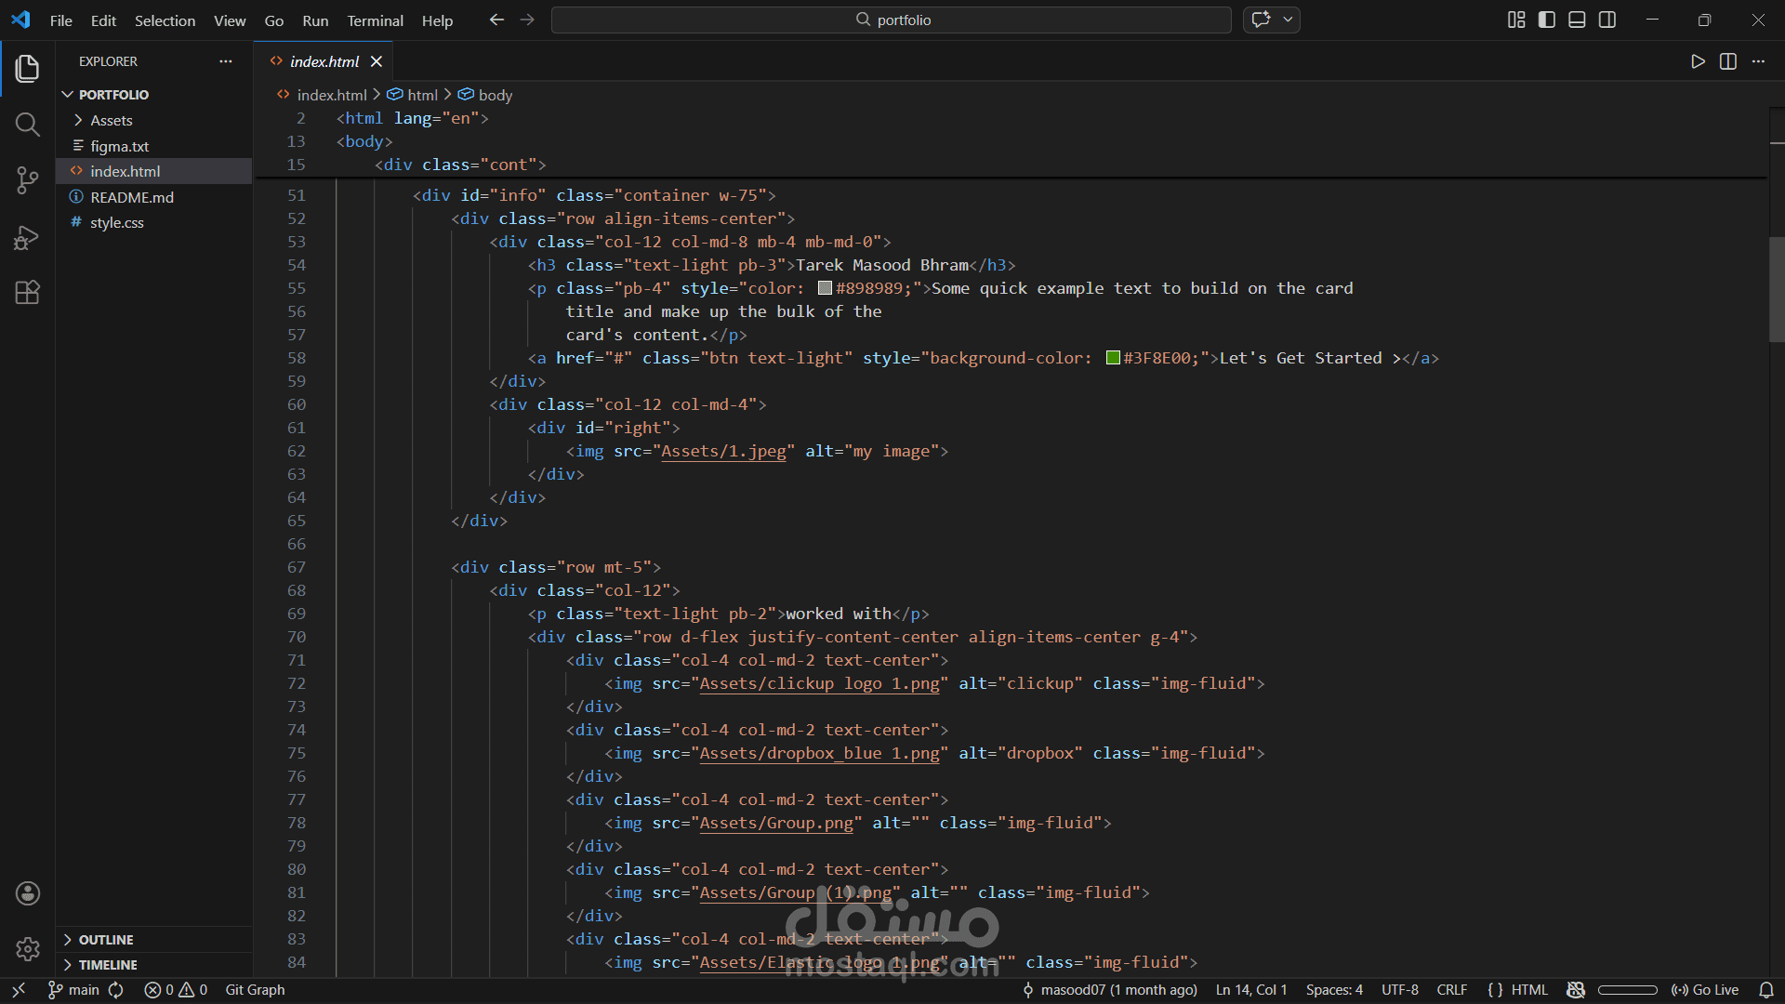The width and height of the screenshot is (1785, 1004).
Task: Expand the Assets folder
Action: pos(111,121)
